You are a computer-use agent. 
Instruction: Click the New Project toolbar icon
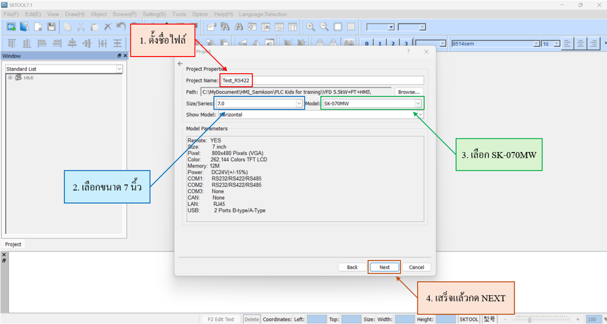coord(11,27)
